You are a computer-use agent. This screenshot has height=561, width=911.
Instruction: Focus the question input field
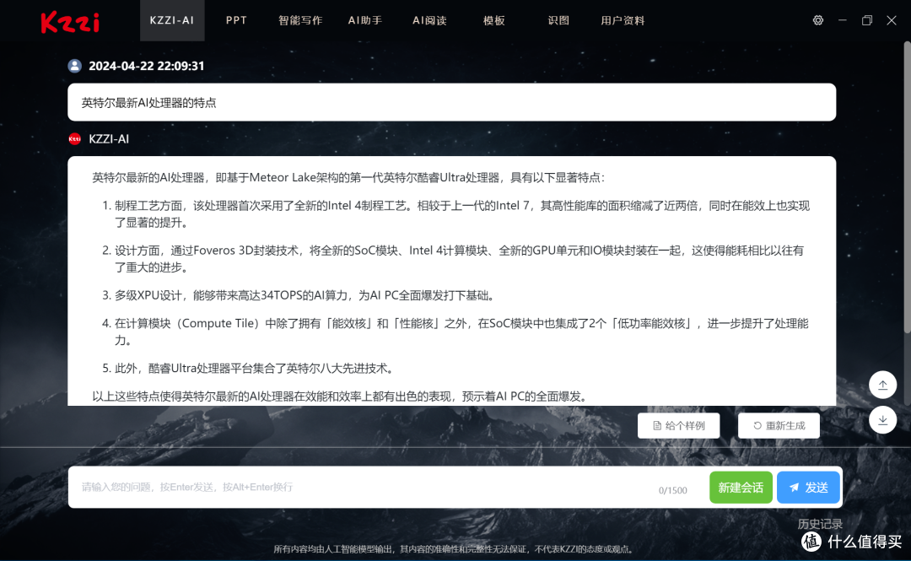(366, 487)
